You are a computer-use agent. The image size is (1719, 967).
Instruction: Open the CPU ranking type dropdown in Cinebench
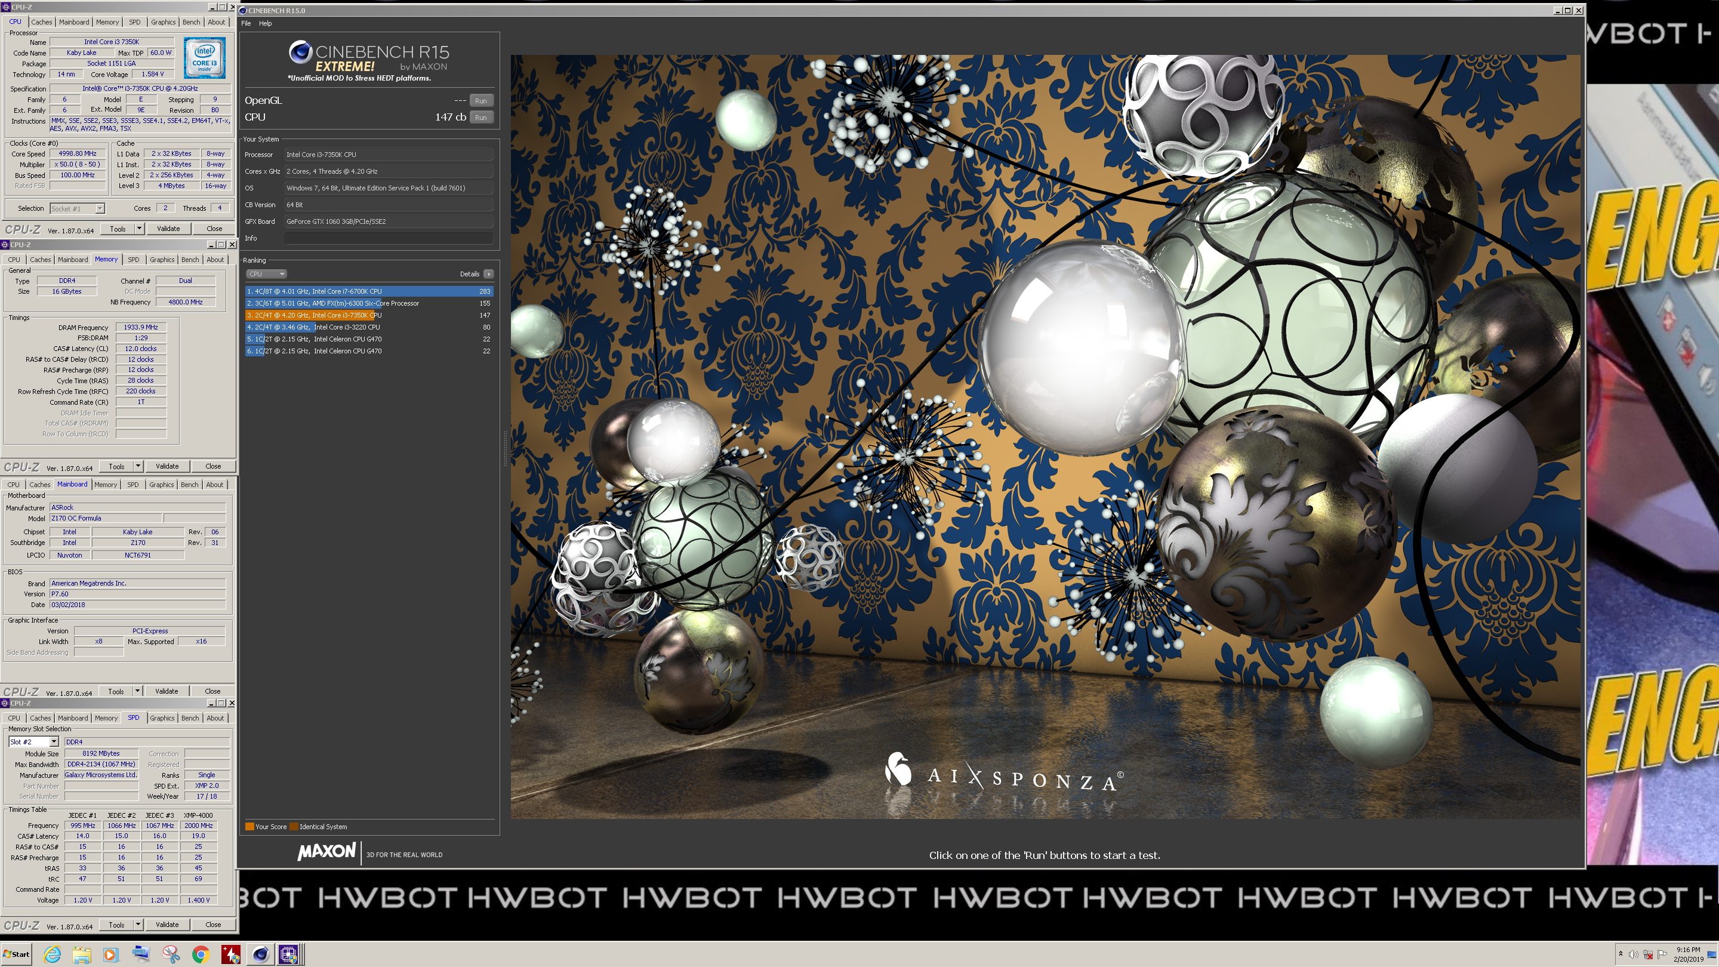266,273
